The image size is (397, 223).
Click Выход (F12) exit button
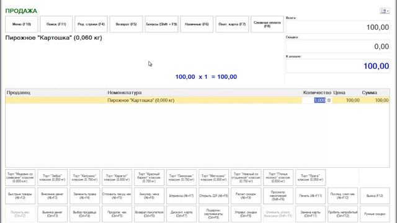pyautogui.click(x=375, y=196)
